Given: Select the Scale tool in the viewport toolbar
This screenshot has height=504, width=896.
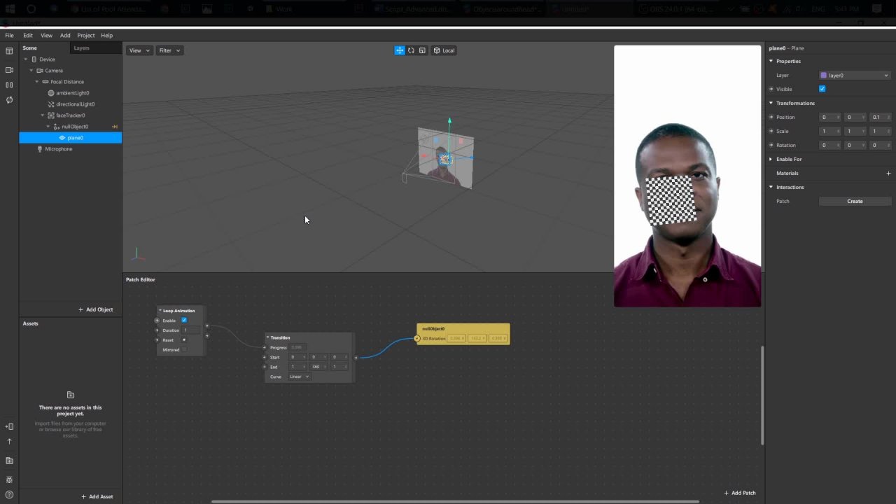Looking at the screenshot, I should click(x=422, y=50).
